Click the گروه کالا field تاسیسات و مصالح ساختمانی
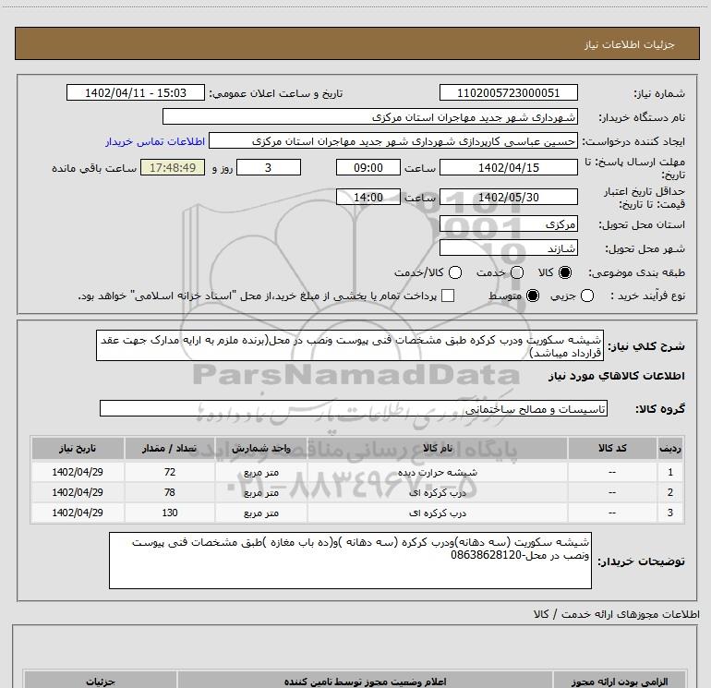This screenshot has height=688, width=711. 353,407
